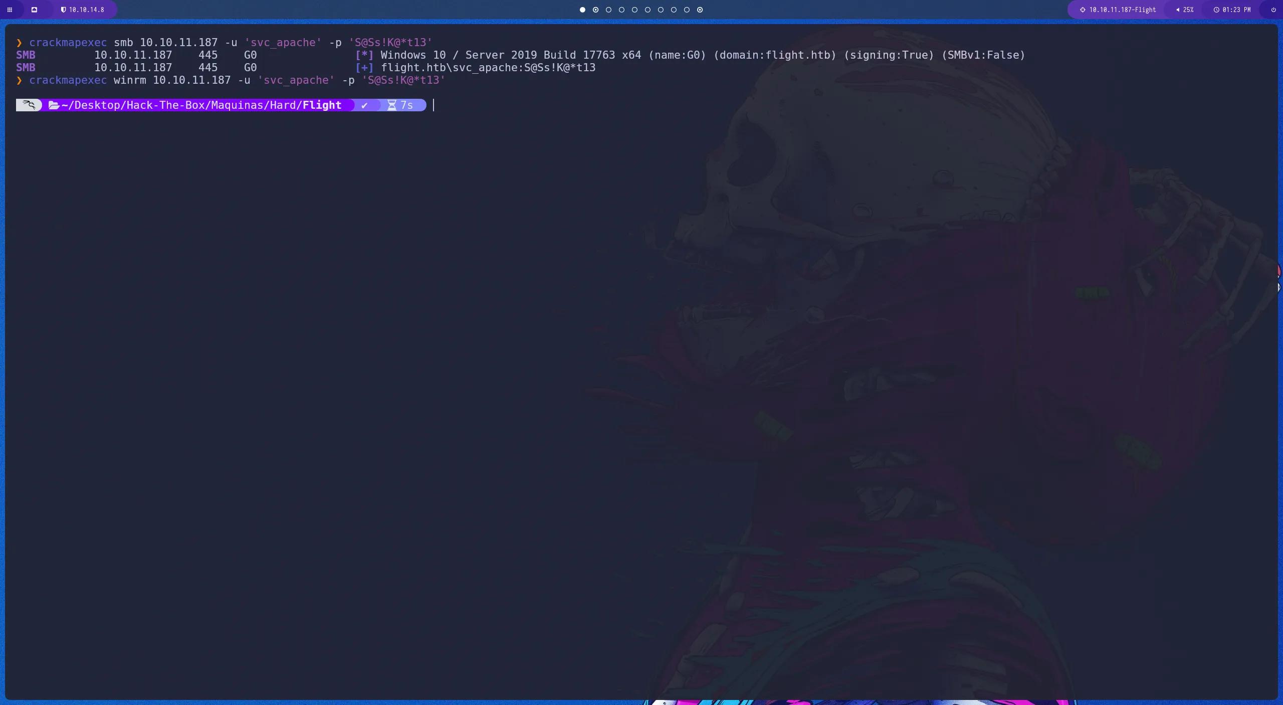Image resolution: width=1283 pixels, height=705 pixels.
Task: Click the terminal text cursor input area
Action: (433, 105)
